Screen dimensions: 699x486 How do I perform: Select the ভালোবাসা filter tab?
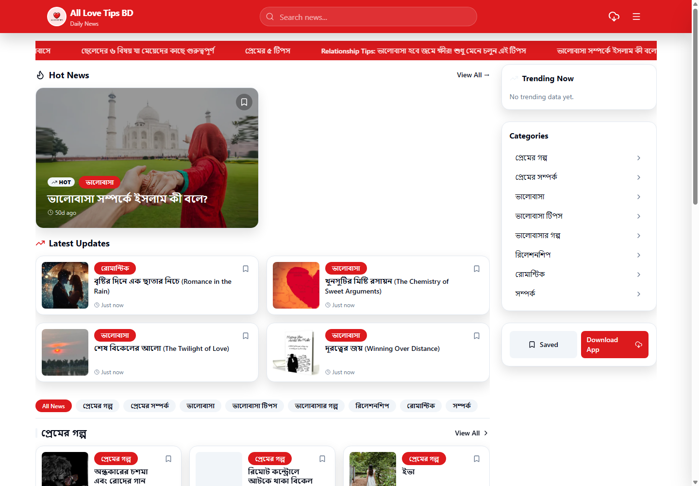click(x=200, y=406)
